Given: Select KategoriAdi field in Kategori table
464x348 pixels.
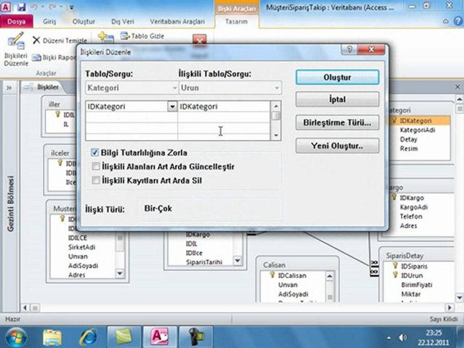Looking at the screenshot, I should tap(417, 130).
